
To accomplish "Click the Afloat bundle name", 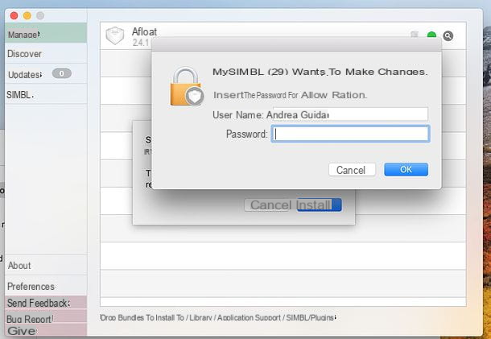I will point(144,31).
